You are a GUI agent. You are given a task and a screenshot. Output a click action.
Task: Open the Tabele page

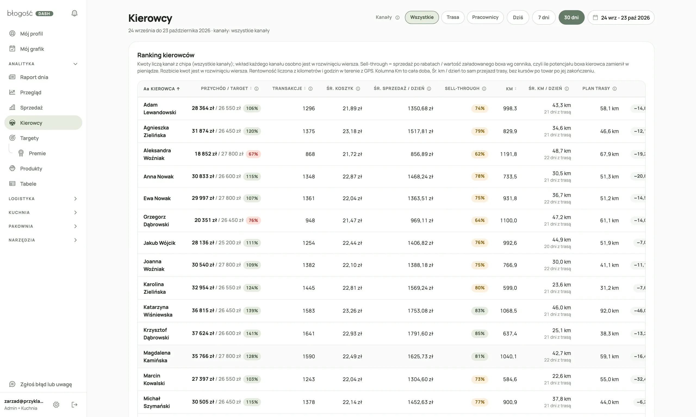(x=43, y=184)
